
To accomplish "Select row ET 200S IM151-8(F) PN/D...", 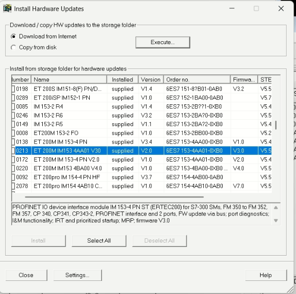I will point(142,89).
